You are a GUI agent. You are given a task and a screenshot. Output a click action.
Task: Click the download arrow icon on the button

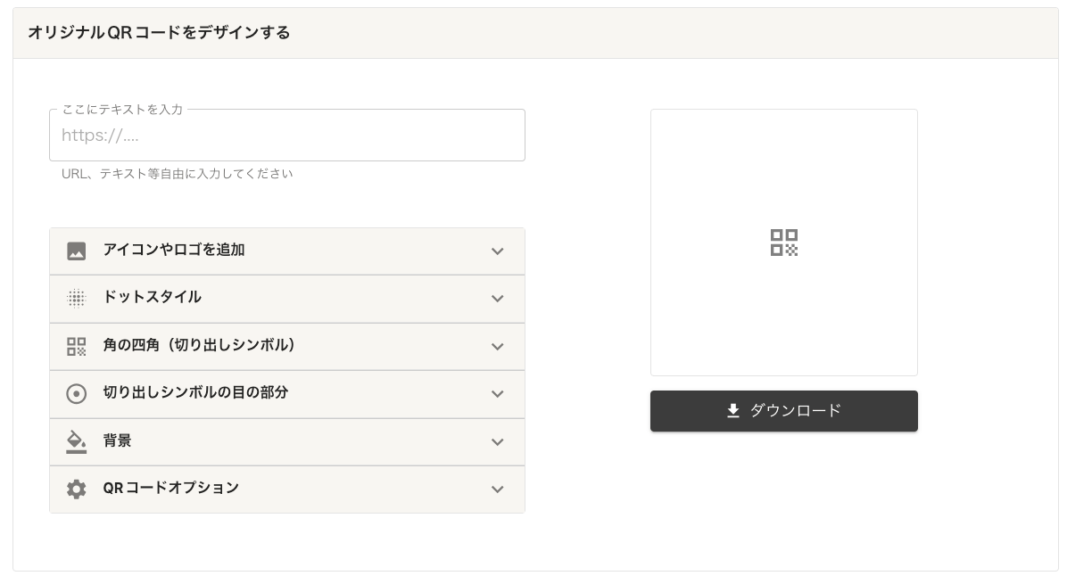click(733, 411)
